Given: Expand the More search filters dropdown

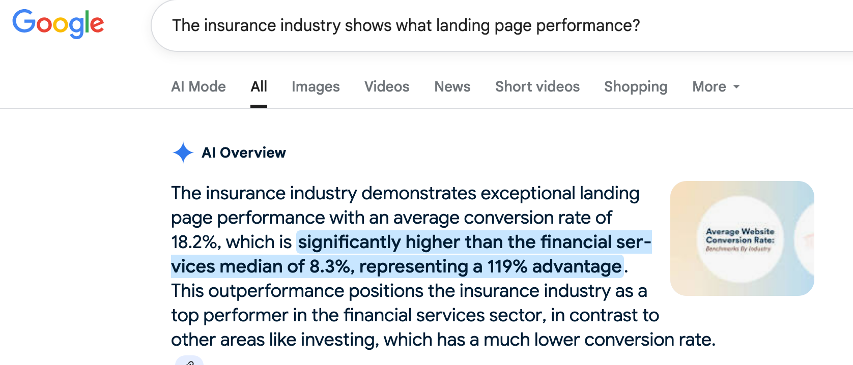Looking at the screenshot, I should (716, 86).
